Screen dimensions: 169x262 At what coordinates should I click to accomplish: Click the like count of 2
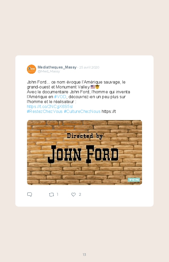[x=80, y=194]
